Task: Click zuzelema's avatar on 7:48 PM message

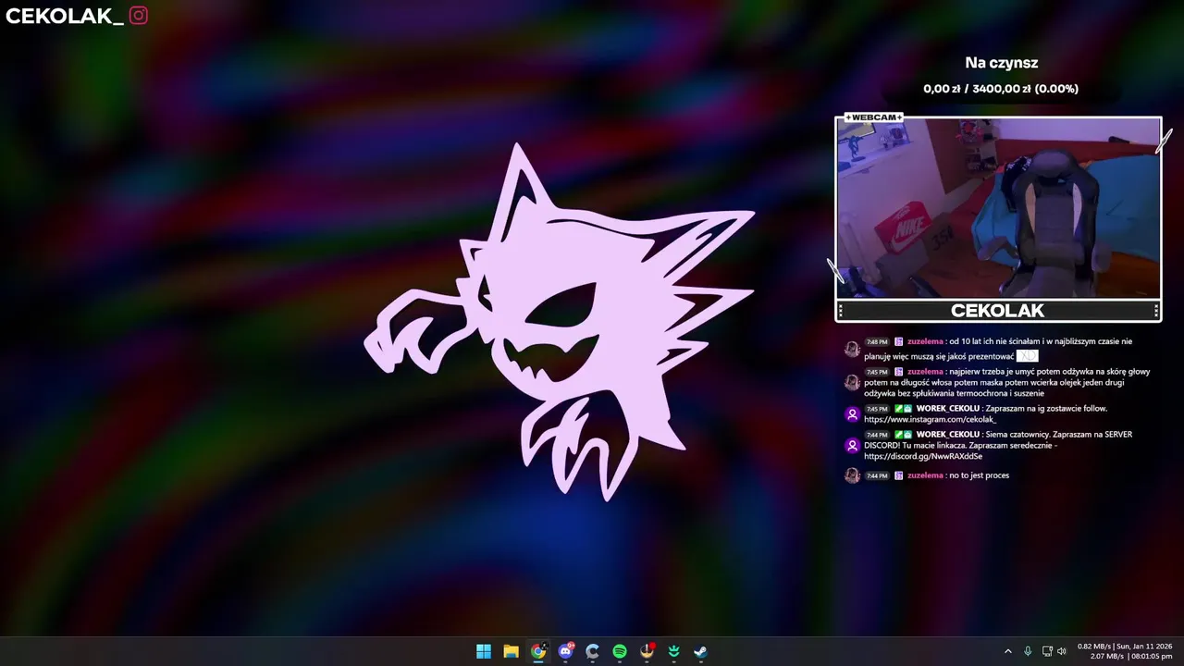Action: [852, 349]
